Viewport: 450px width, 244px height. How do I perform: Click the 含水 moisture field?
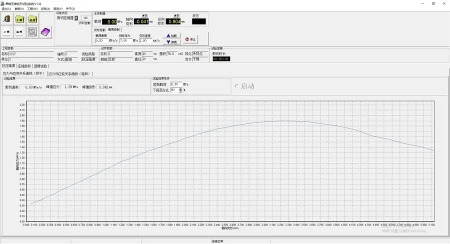(x=200, y=59)
